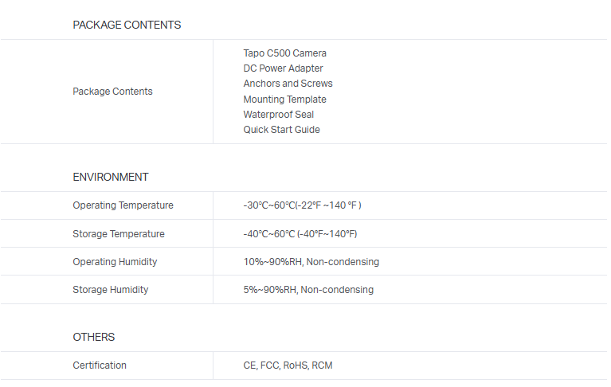The width and height of the screenshot is (611, 387).
Task: Select the Anchors and Screws entry
Action: 288,84
